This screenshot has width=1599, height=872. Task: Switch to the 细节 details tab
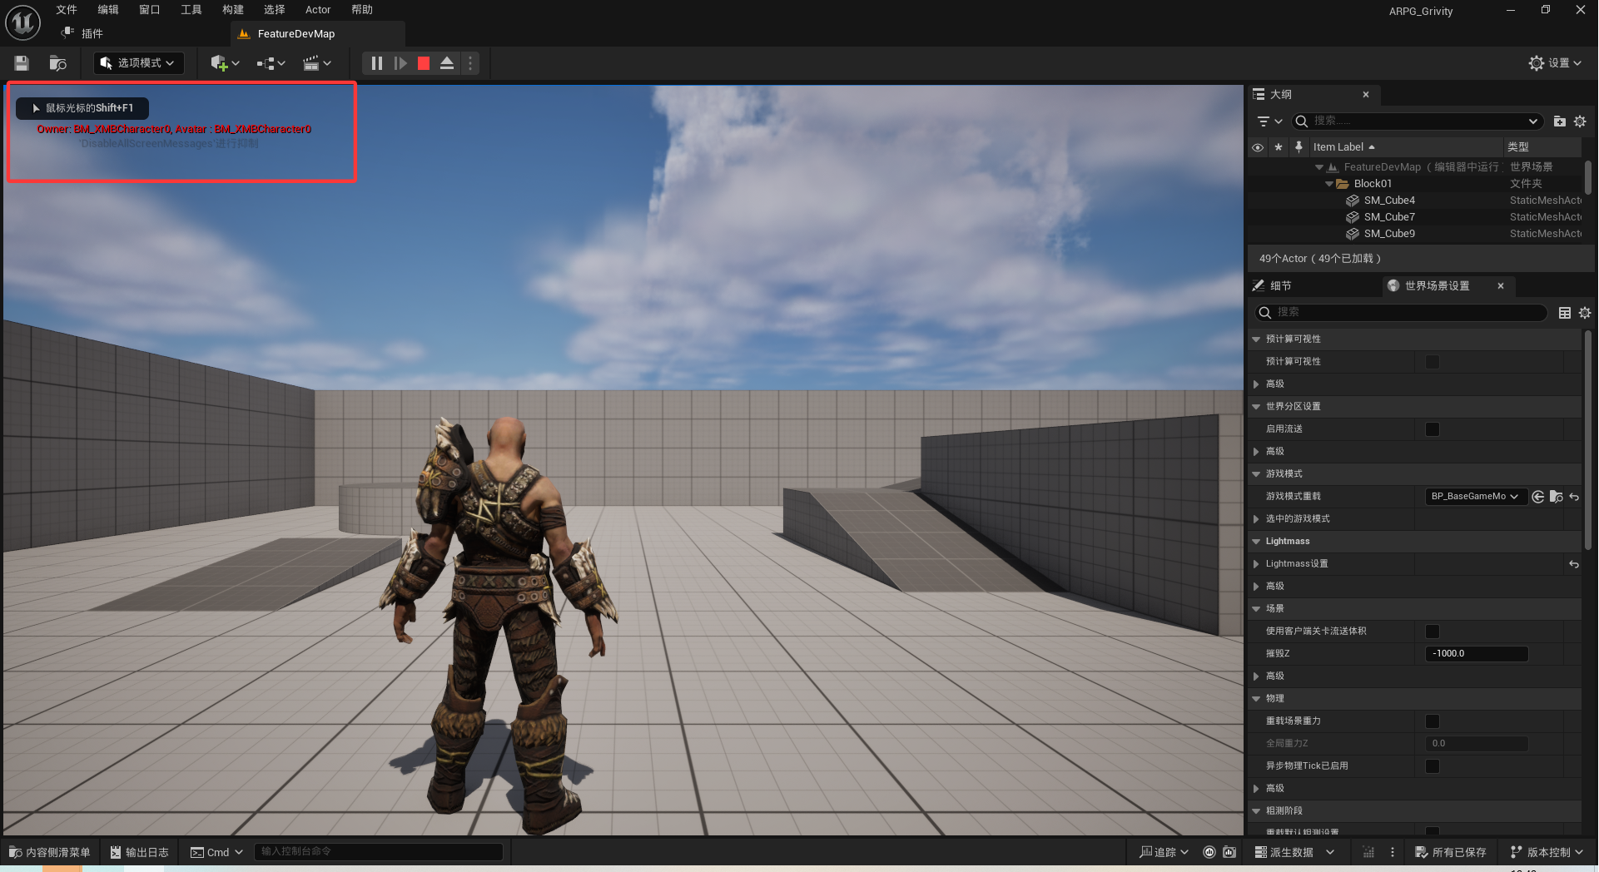coord(1280,286)
